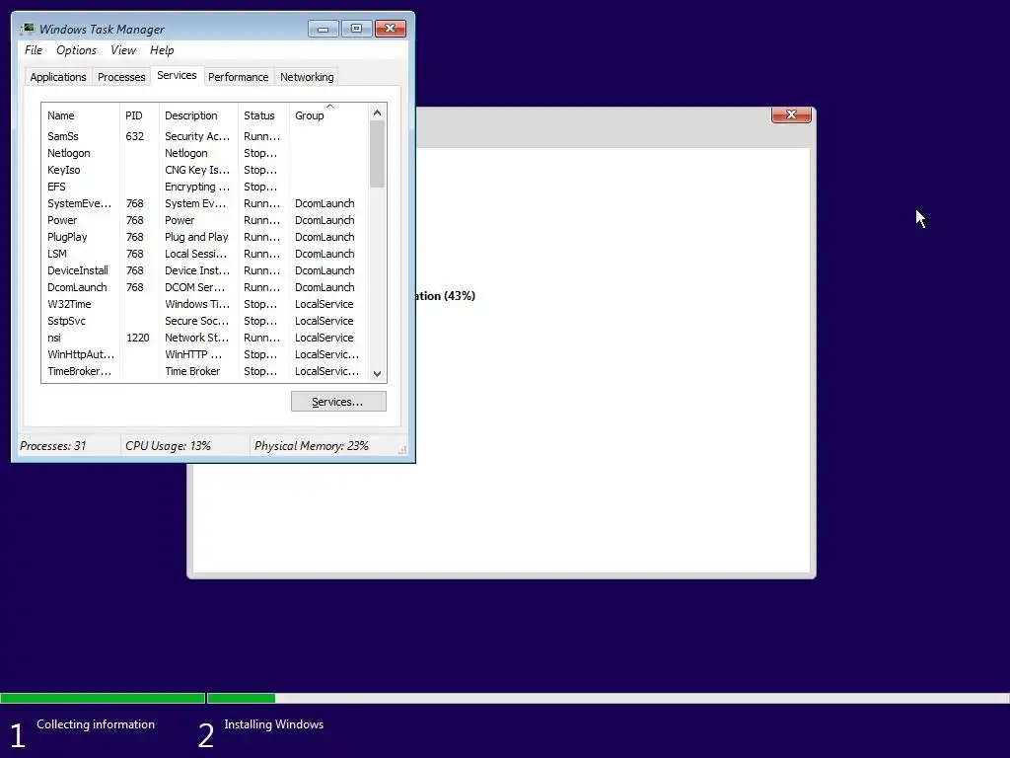Click the Installing Windows step label
1010x758 pixels.
click(274, 723)
